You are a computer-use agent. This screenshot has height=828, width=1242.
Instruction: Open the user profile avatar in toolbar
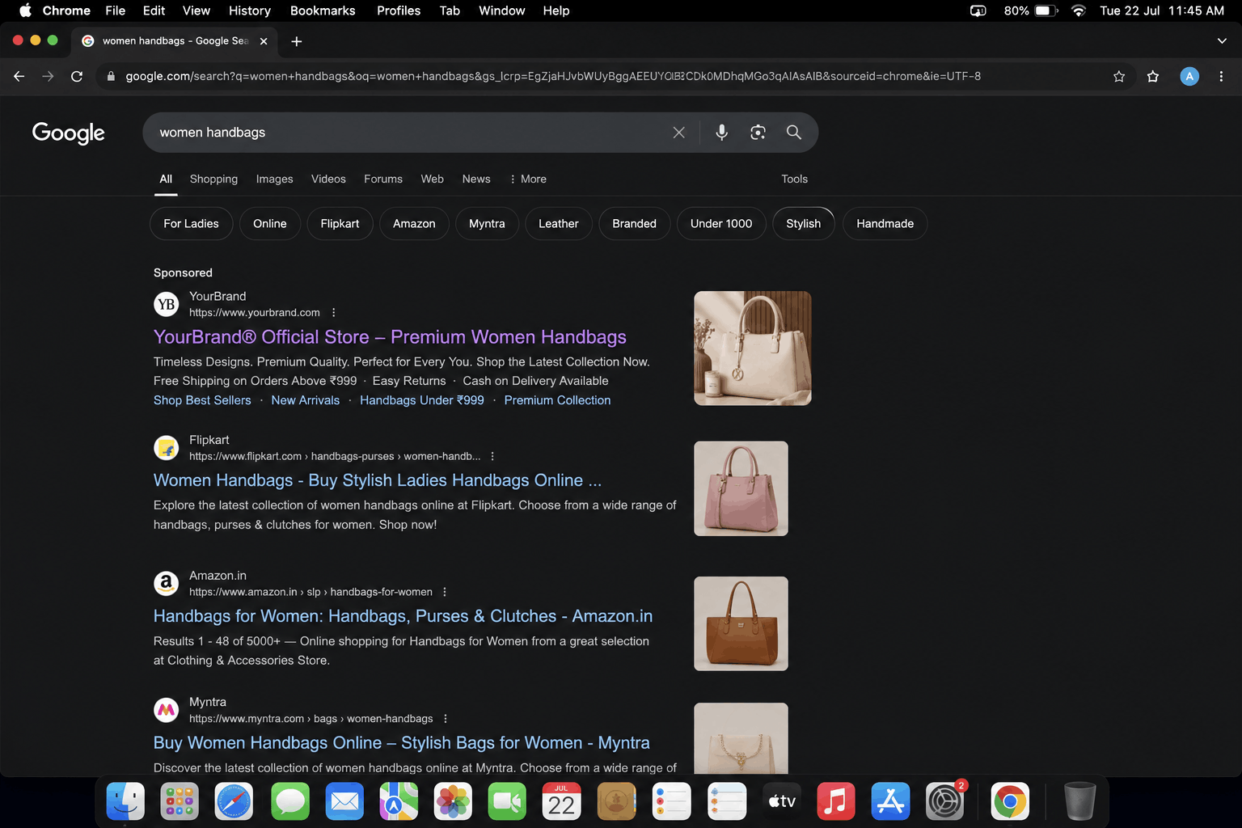[x=1189, y=76]
